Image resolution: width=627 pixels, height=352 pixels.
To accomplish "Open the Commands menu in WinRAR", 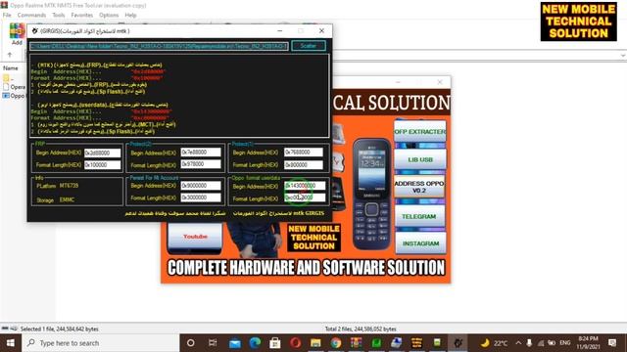I will point(31,16).
